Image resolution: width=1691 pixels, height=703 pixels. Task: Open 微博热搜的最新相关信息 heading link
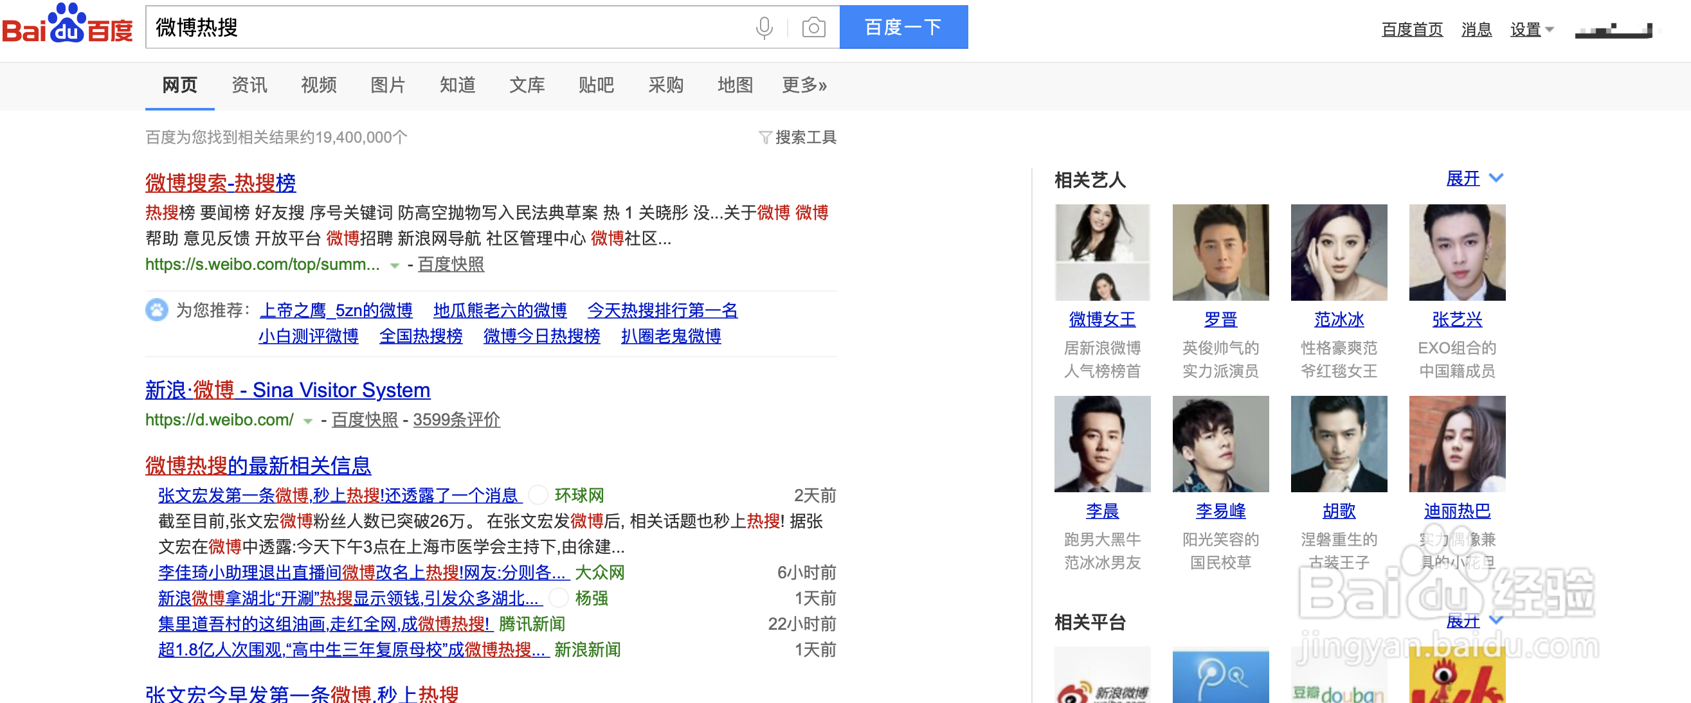coord(258,466)
